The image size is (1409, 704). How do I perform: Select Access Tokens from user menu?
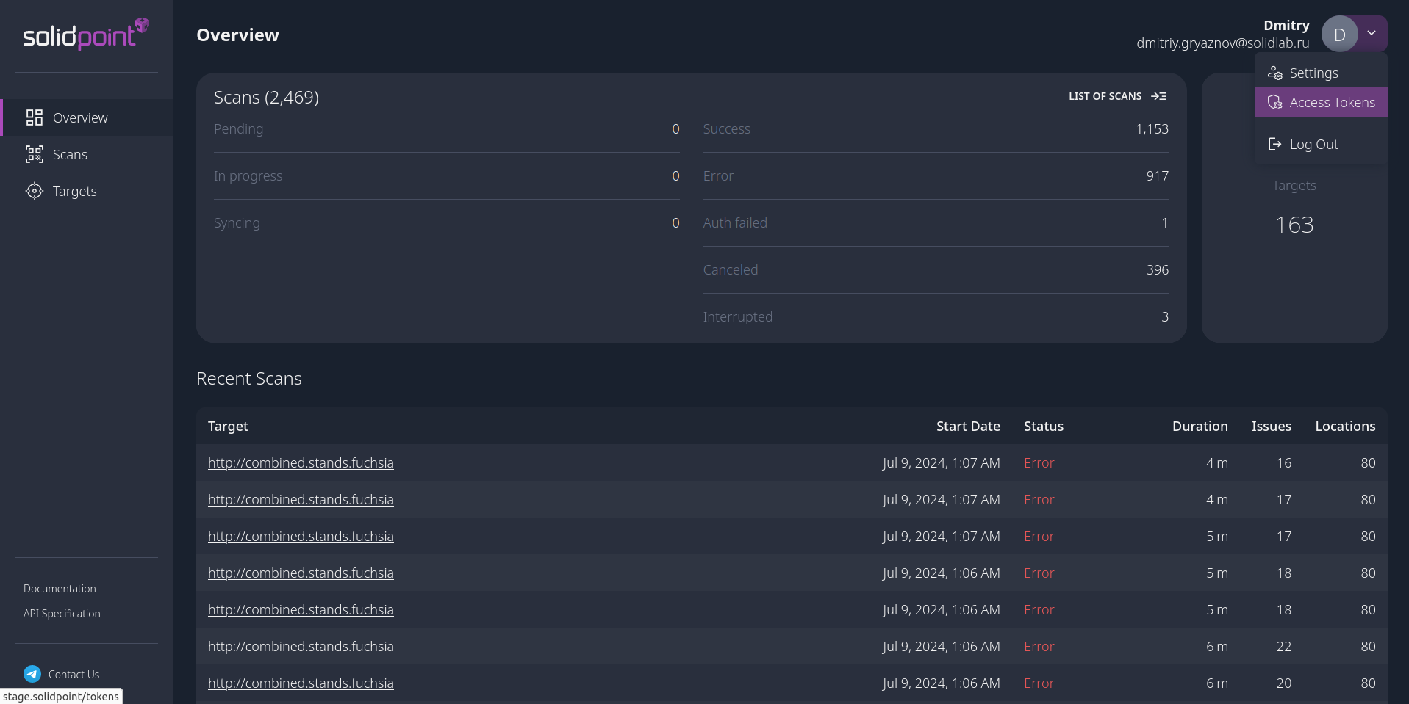tap(1331, 103)
